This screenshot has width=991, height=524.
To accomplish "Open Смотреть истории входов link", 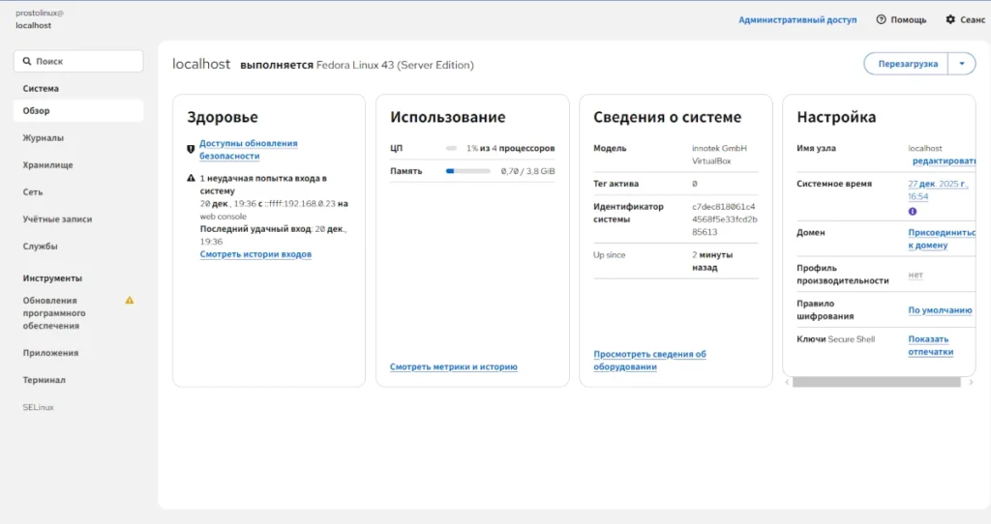I will [255, 254].
